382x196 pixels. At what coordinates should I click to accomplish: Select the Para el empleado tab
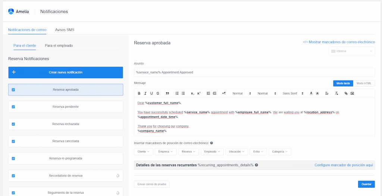(59, 45)
